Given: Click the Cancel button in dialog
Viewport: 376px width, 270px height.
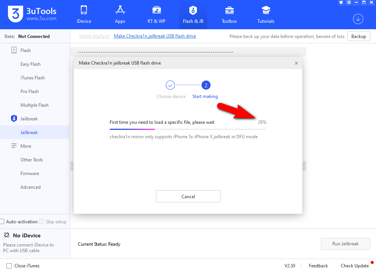Looking at the screenshot, I should pos(188,196).
